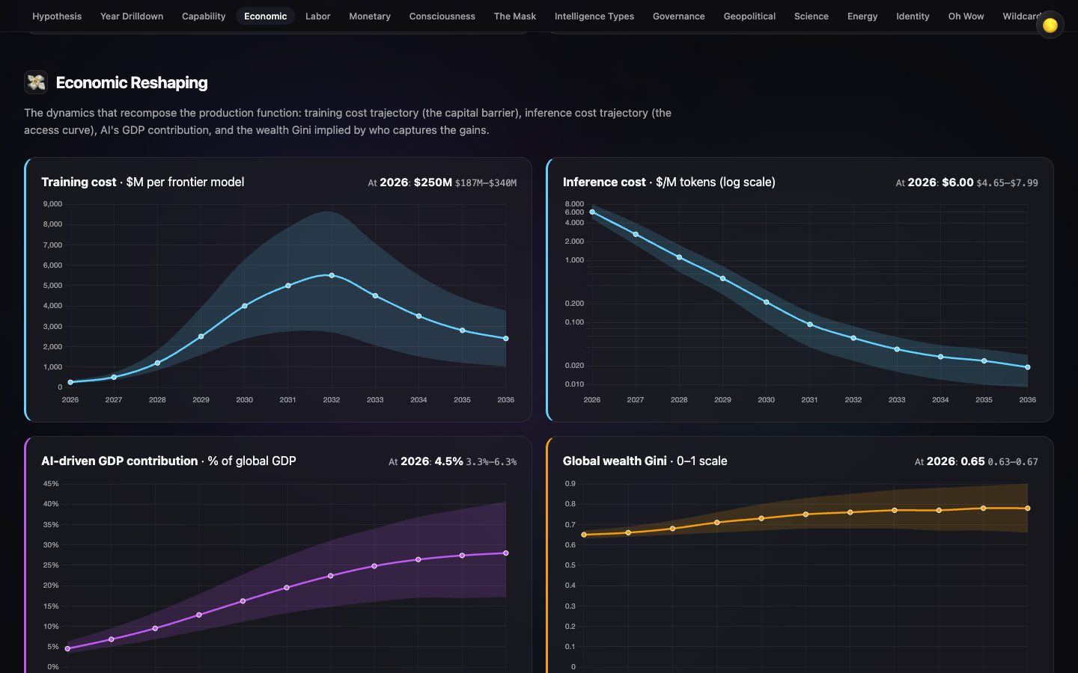Open Intelligence Types tab
The width and height of the screenshot is (1078, 673).
coord(594,16)
